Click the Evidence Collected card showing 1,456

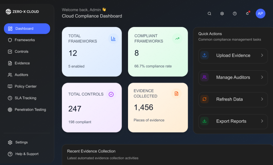[158, 107]
